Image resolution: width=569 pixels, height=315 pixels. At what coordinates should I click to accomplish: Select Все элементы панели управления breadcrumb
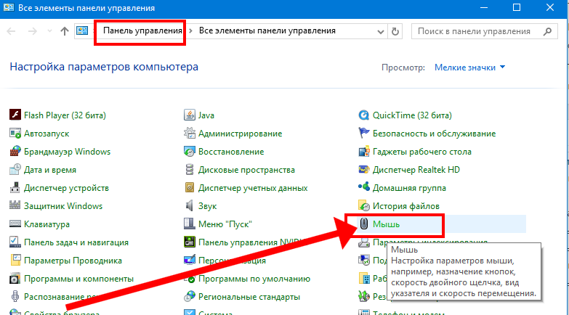[267, 31]
